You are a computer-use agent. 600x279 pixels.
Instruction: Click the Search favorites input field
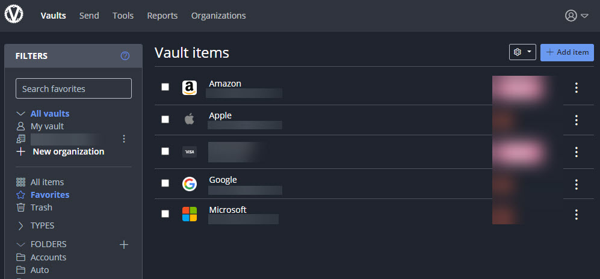point(73,88)
